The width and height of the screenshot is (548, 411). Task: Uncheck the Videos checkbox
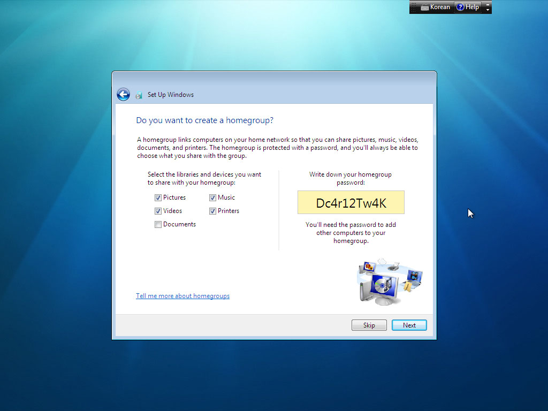tap(158, 211)
